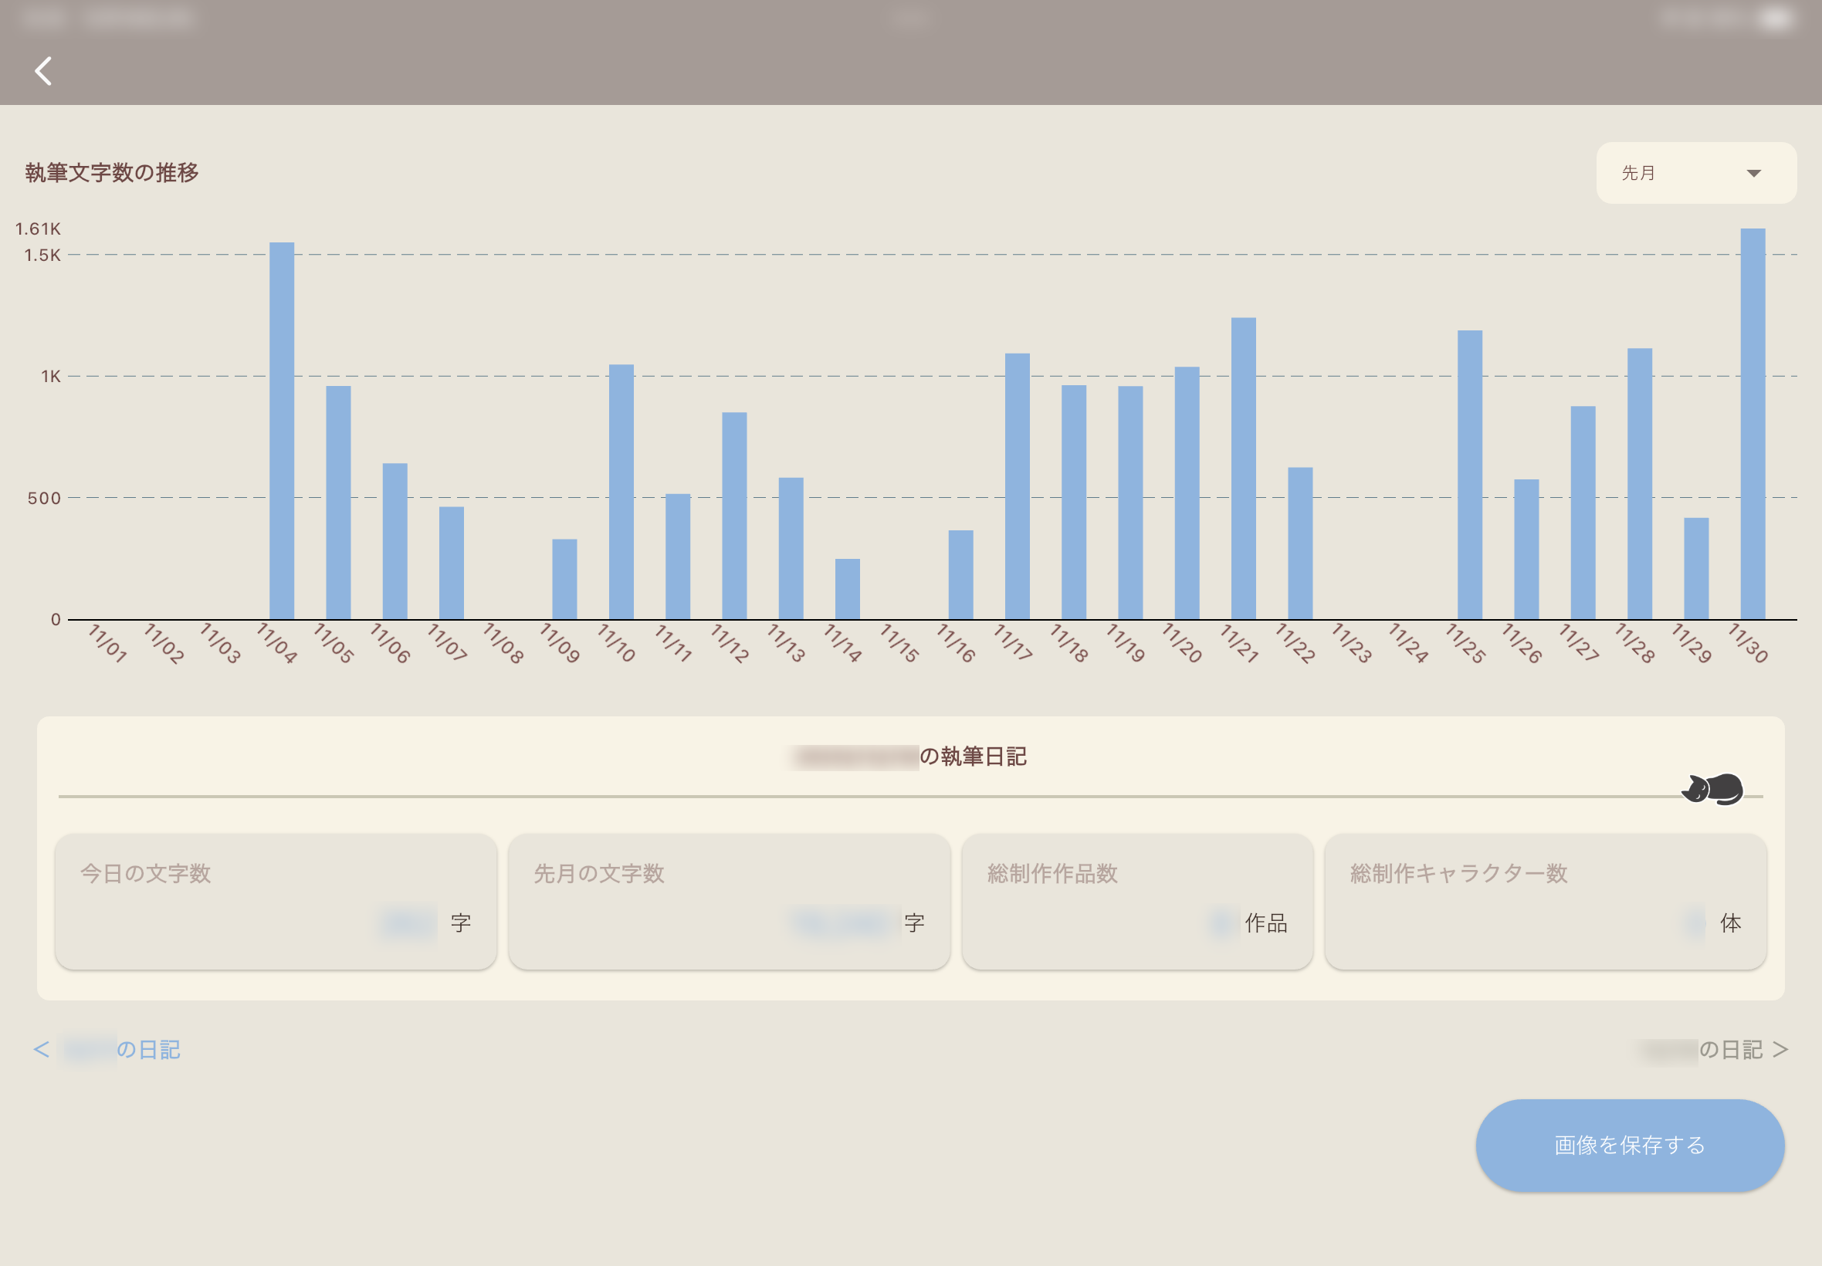The image size is (1822, 1266).
Task: Click the 執筆文字数の推移 chart title
Action: (x=112, y=173)
